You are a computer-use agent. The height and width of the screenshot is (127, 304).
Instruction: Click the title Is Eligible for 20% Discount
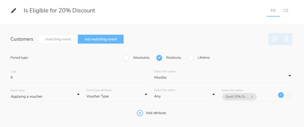[x=59, y=10]
